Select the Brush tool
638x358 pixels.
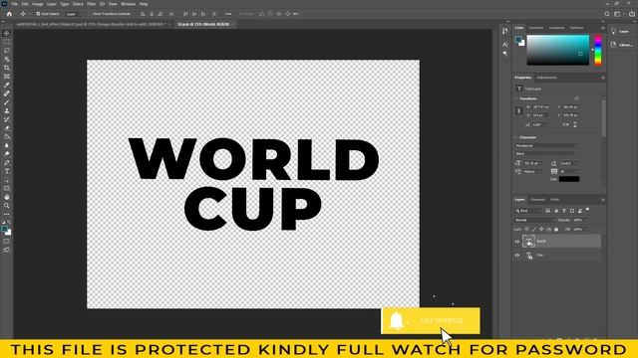click(x=7, y=101)
